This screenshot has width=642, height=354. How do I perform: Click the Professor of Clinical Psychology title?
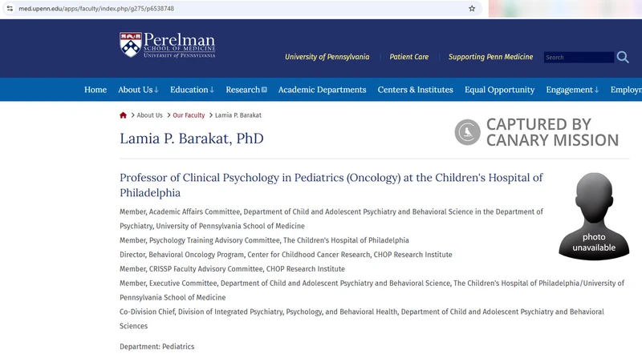point(331,185)
